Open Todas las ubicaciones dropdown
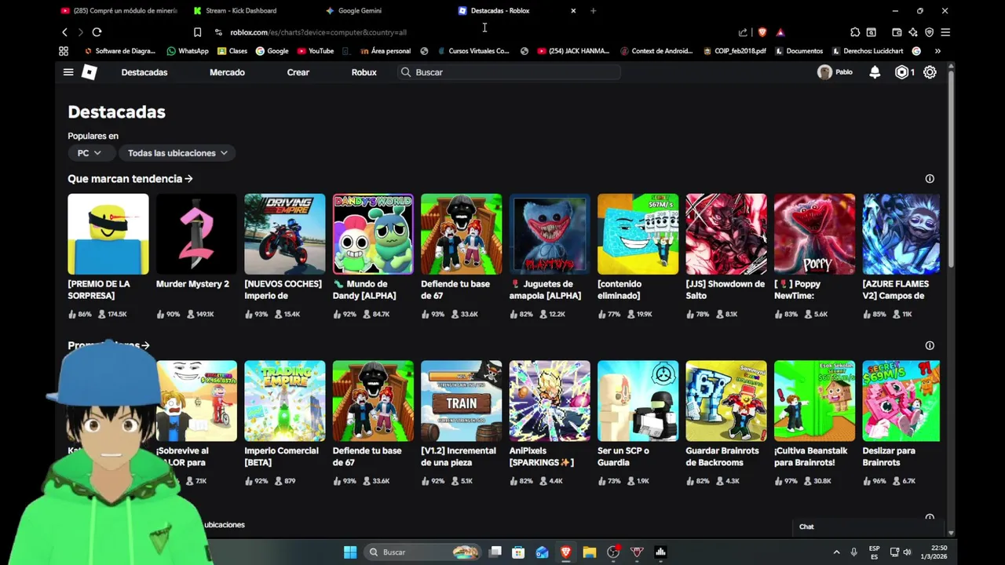This screenshot has height=565, width=1005. (x=177, y=153)
